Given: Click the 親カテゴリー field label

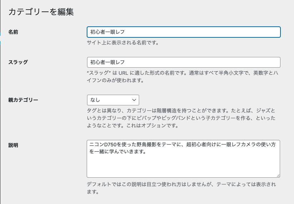Looking at the screenshot, I should (23, 100).
